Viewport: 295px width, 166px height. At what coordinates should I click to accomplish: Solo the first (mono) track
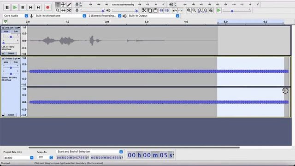[16, 31]
